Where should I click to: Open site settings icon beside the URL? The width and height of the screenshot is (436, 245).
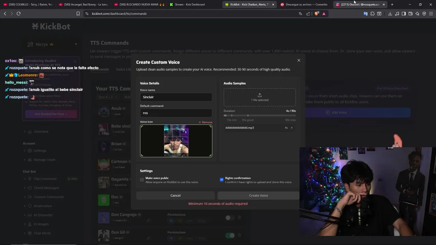coord(87,14)
